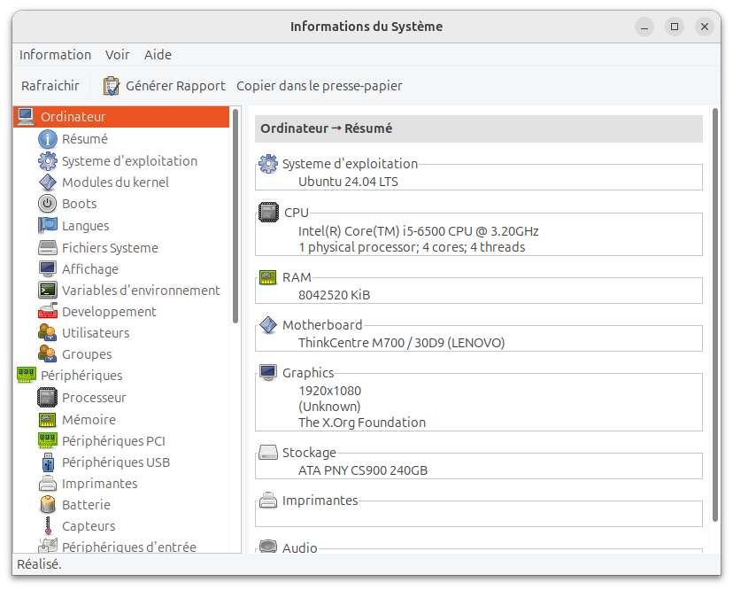
Task: Click the Affichage monitor icon
Action: tap(47, 269)
